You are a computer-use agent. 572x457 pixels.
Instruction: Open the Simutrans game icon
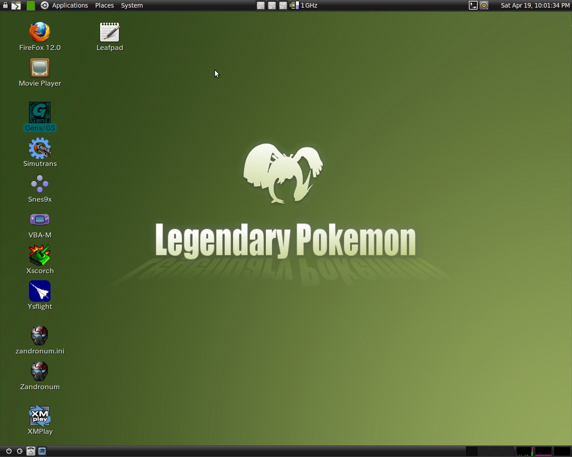tap(40, 149)
